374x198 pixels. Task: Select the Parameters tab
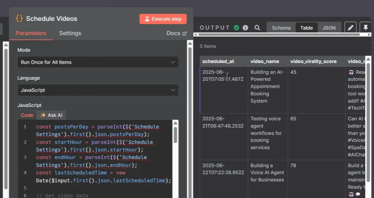point(31,33)
